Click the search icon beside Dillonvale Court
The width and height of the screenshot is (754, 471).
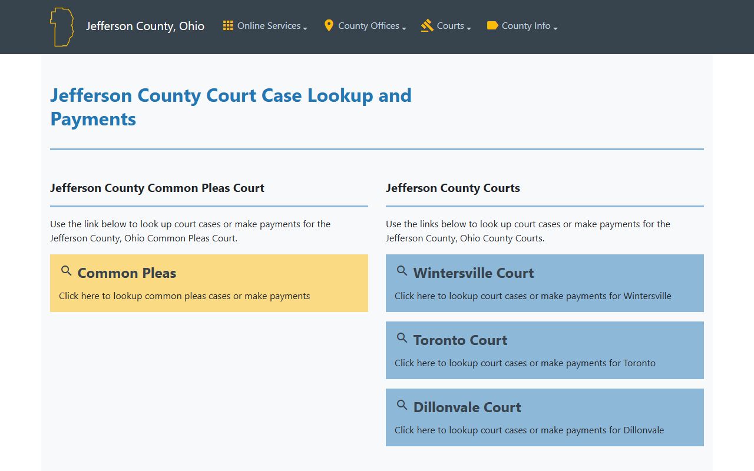[402, 405]
